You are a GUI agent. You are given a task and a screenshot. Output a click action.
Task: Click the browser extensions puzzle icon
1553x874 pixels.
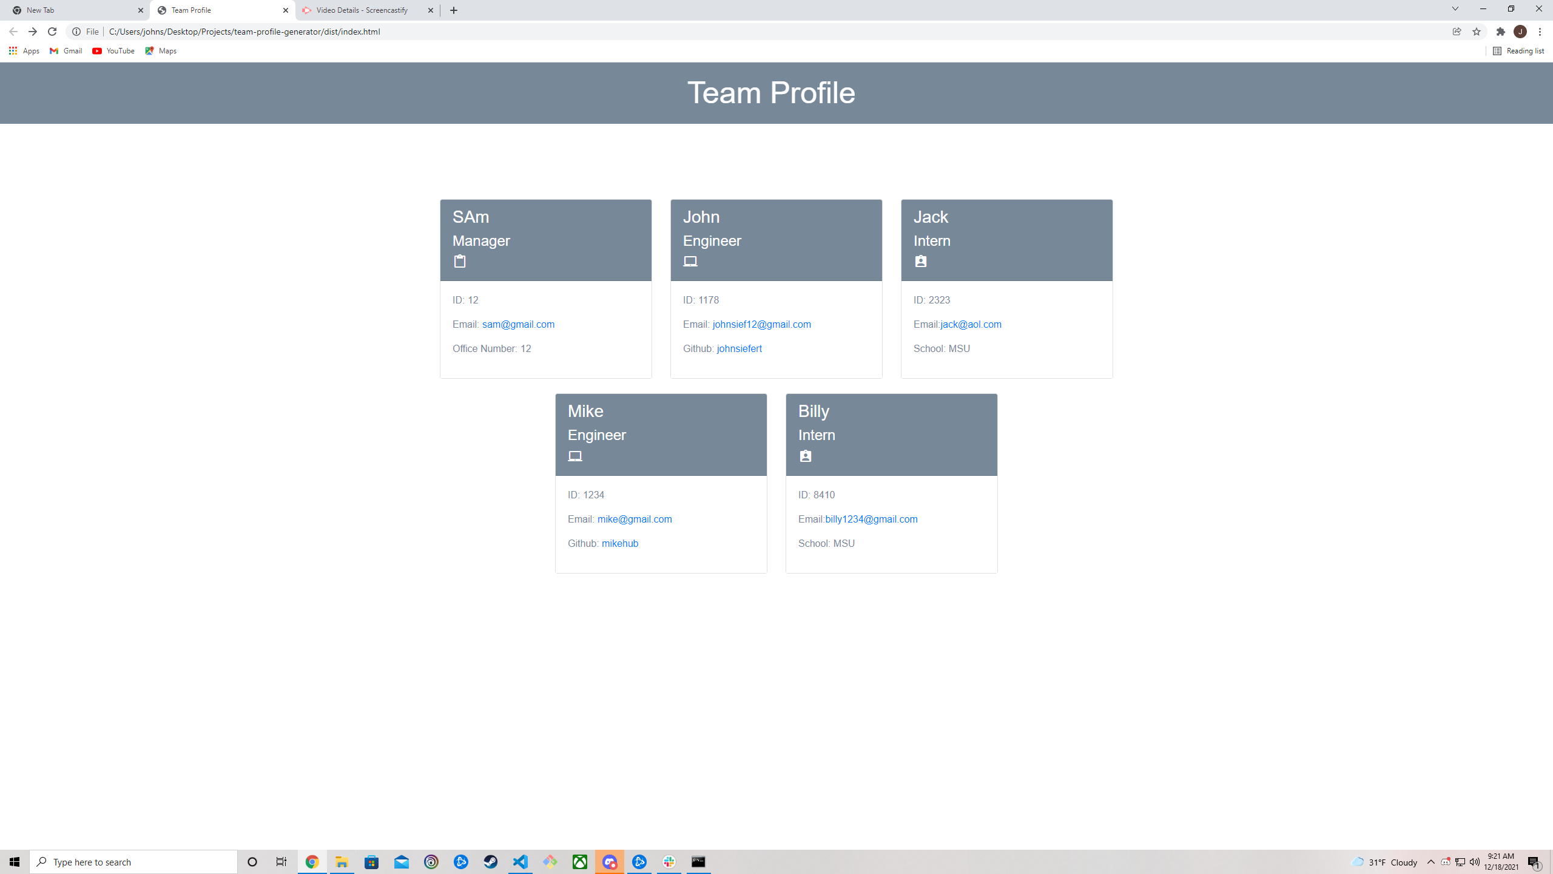1500,31
